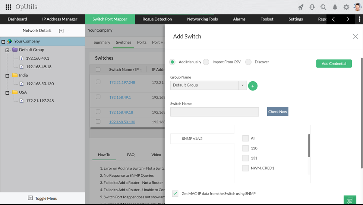Collapse all network details with minus
The width and height of the screenshot is (363, 205).
click(69, 31)
